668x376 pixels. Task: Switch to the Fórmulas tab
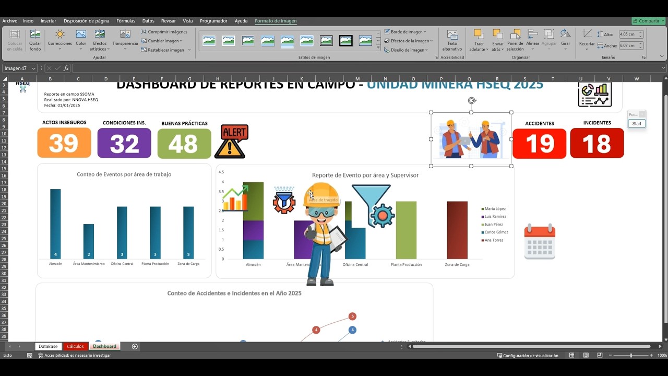click(x=126, y=21)
